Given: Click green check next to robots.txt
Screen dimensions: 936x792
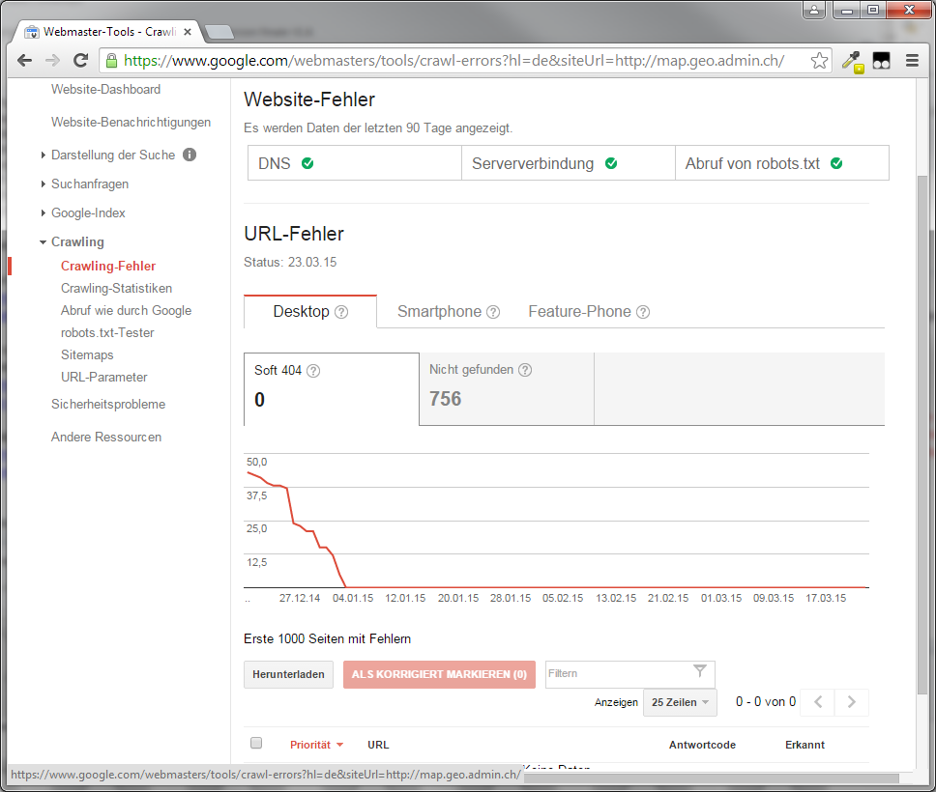Looking at the screenshot, I should pyautogui.click(x=837, y=163).
